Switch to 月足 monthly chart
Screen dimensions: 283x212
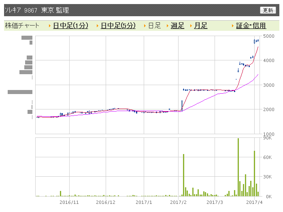[x=200, y=26]
